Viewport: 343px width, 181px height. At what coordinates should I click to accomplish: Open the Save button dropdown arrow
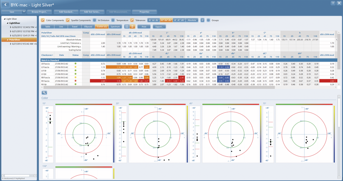24,12
